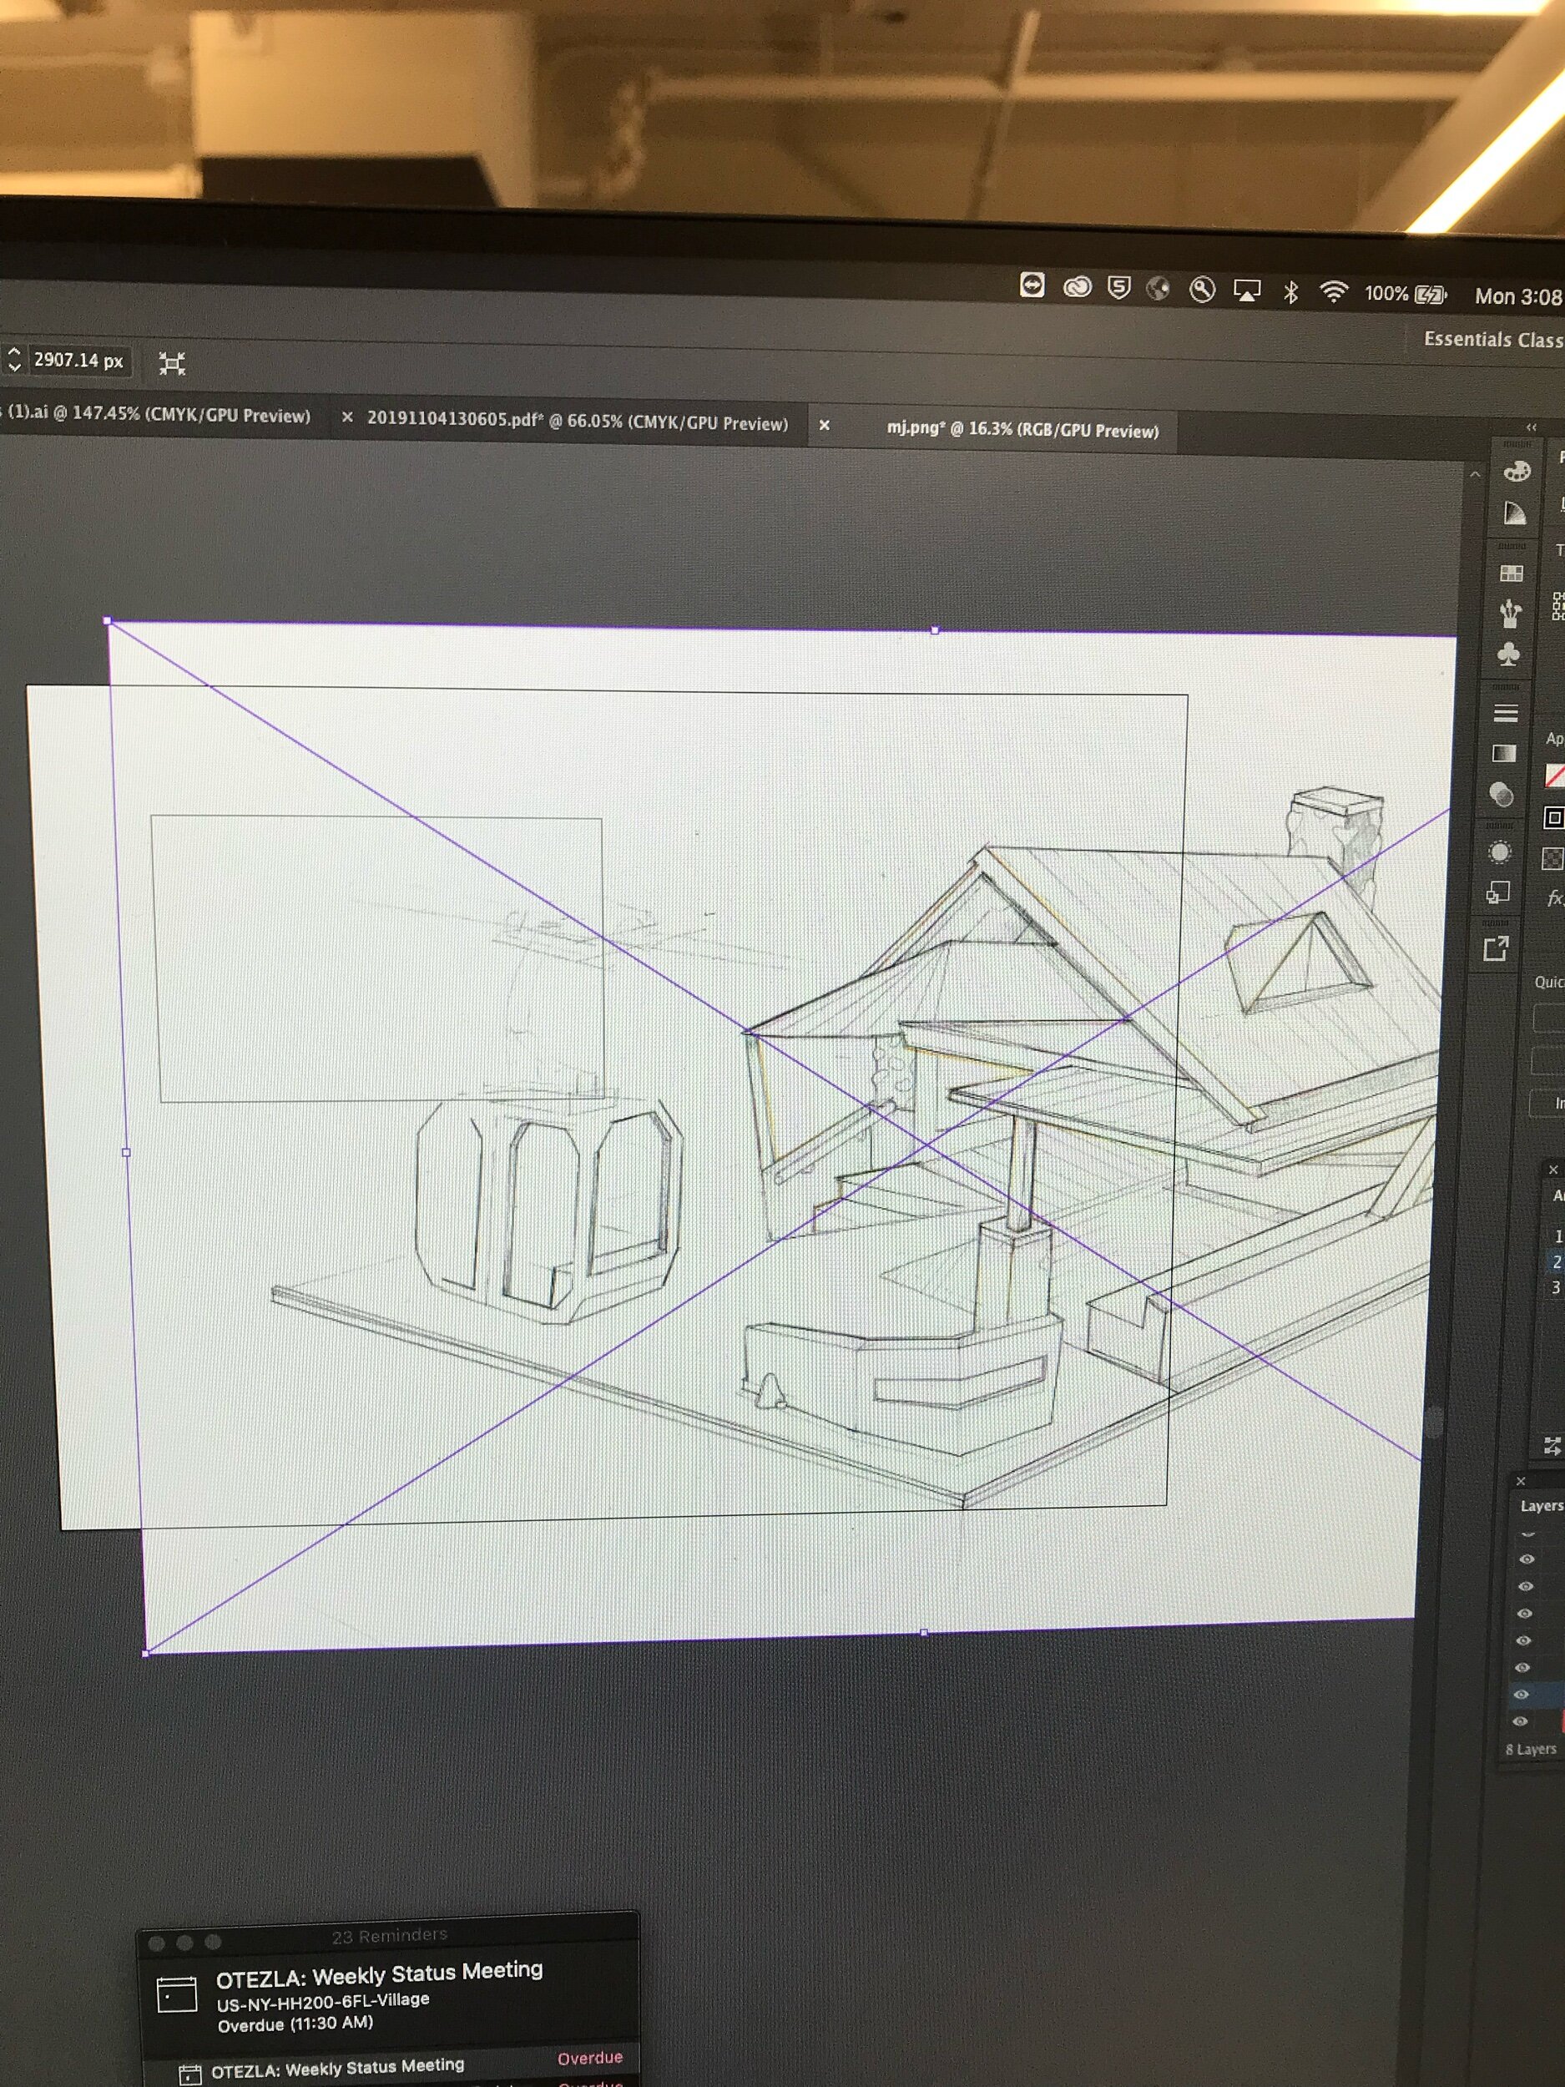Open the Creative Cloud menu bar icon

[x=1078, y=287]
